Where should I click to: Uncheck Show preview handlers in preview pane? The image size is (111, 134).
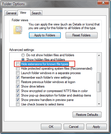point(18,100)
